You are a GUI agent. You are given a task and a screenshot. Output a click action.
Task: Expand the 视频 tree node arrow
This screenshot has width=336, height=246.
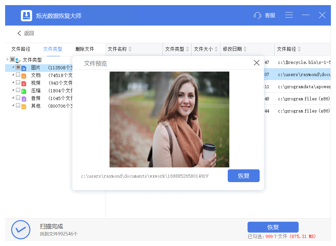(13, 83)
